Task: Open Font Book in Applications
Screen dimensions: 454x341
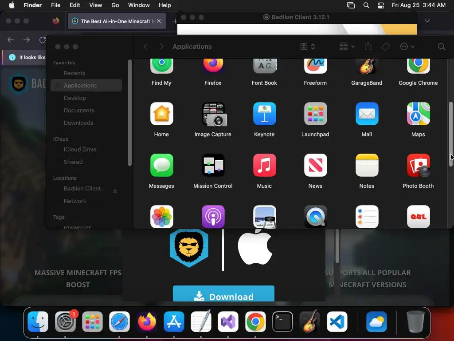Action: [x=264, y=66]
